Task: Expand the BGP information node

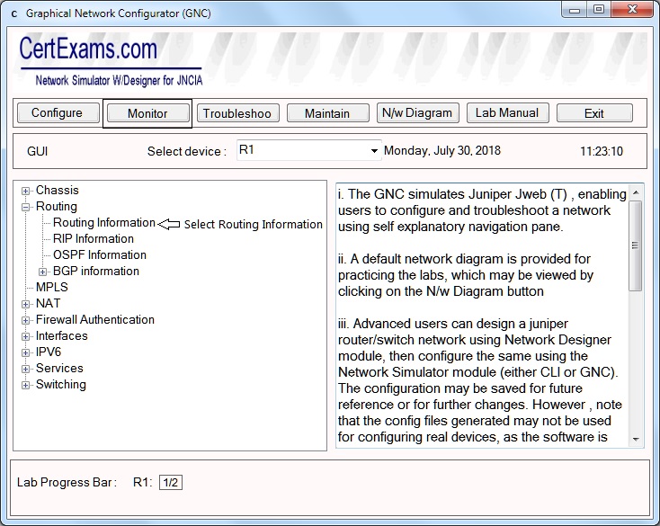Action: click(x=42, y=272)
